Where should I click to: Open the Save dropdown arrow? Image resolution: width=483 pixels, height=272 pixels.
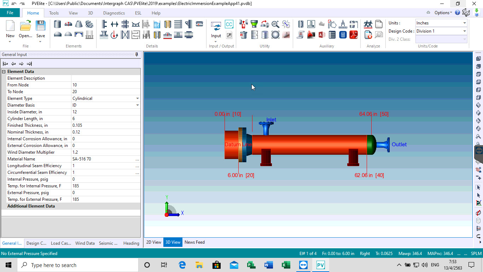pyautogui.click(x=41, y=42)
